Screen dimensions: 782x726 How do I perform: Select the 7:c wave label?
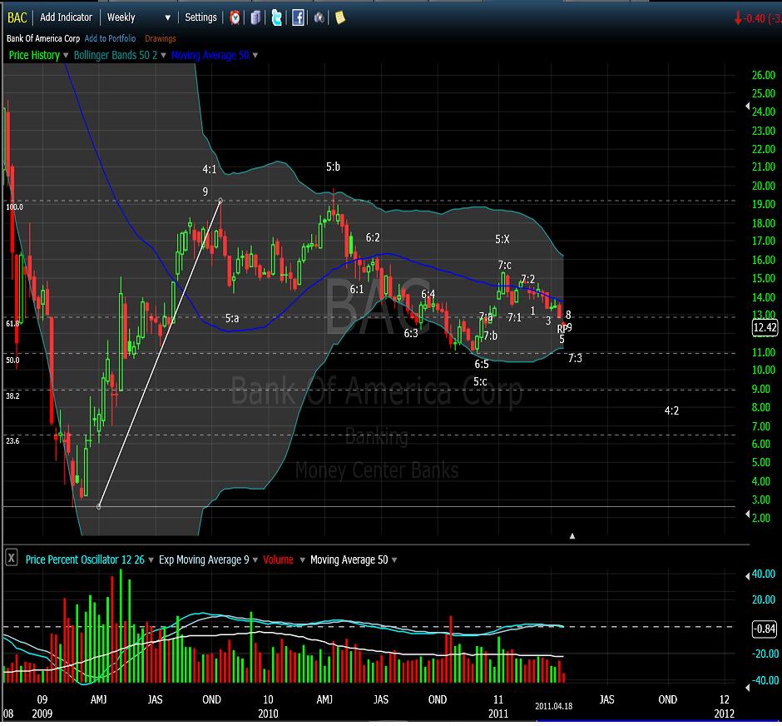point(505,265)
